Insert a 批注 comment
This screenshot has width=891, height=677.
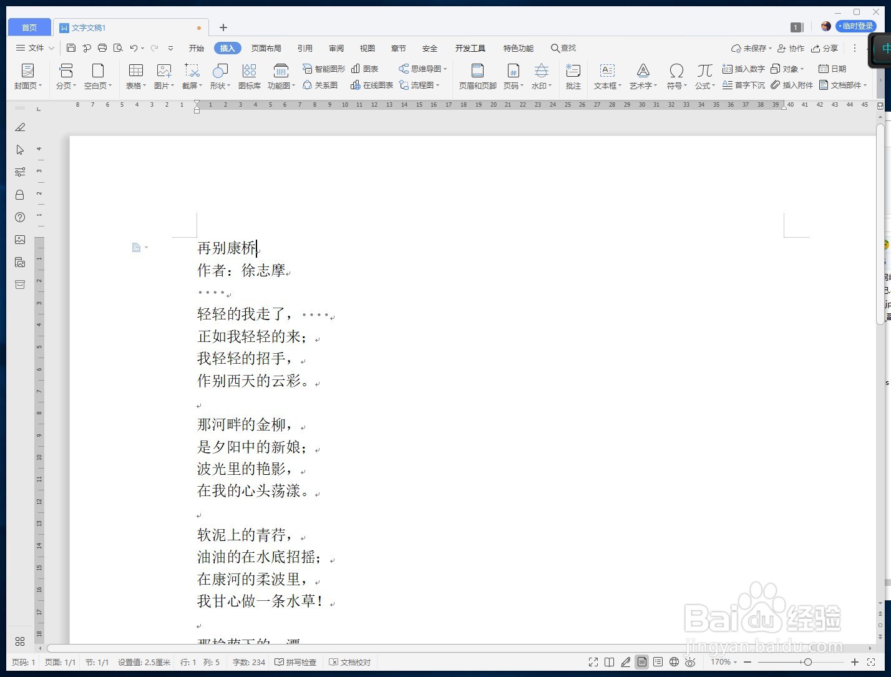click(573, 77)
